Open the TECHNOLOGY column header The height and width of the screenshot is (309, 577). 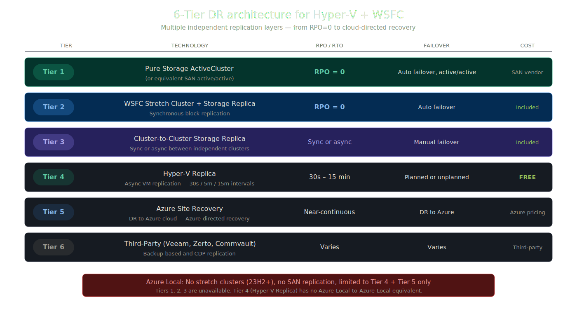click(x=190, y=45)
